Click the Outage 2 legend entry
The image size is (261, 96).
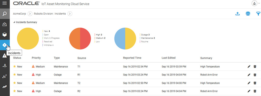[x=145, y=35]
